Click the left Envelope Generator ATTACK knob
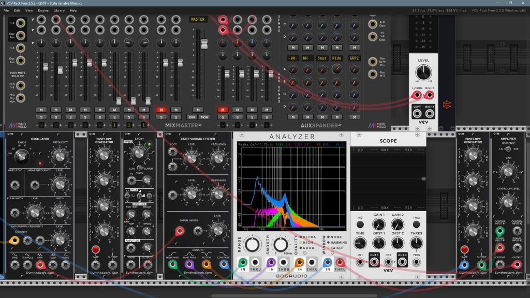 (104, 155)
